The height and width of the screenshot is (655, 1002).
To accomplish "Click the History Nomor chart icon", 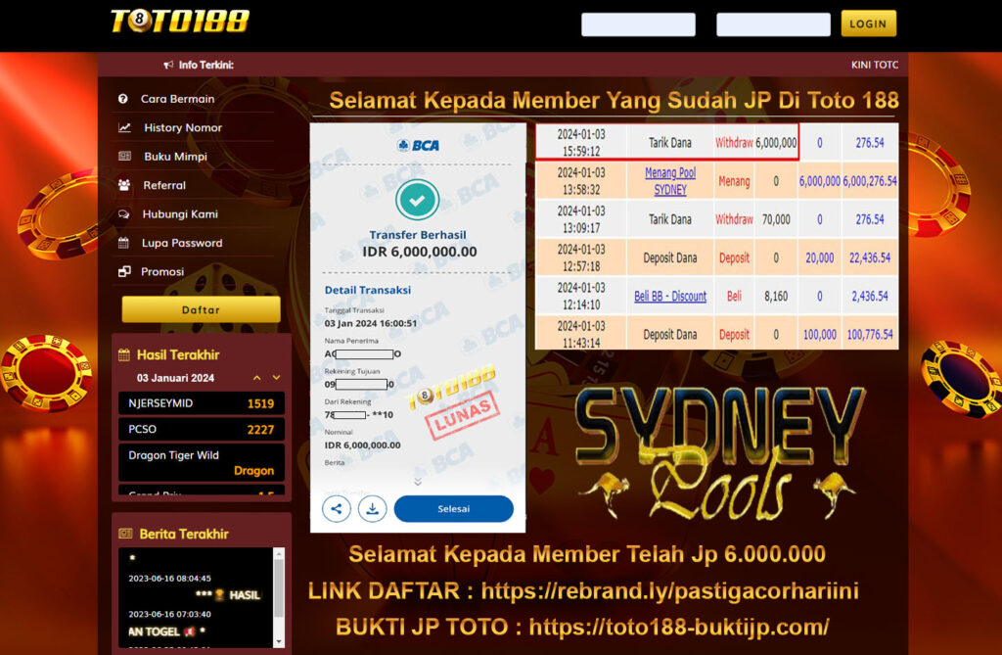I will (124, 127).
